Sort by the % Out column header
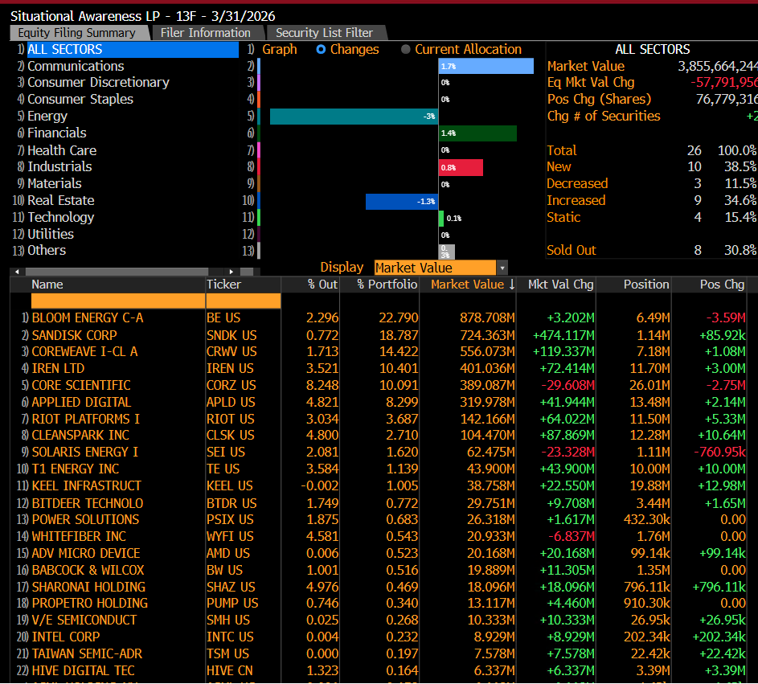The height and width of the screenshot is (684, 758). click(x=310, y=285)
